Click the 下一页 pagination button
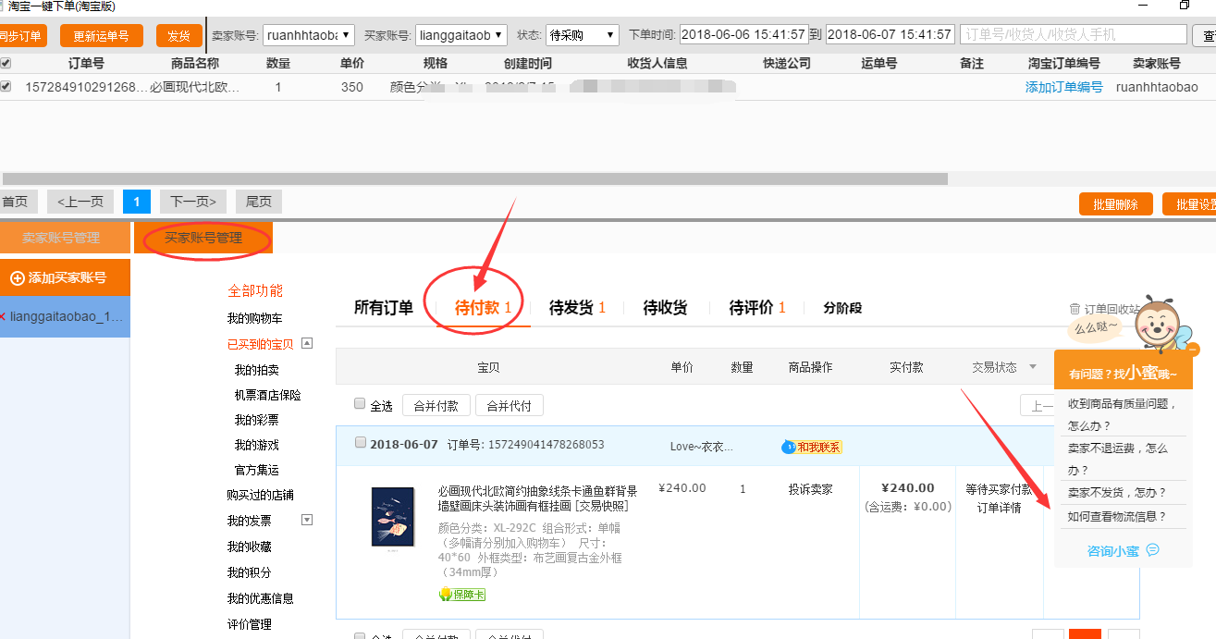1216x639 pixels. point(193,202)
